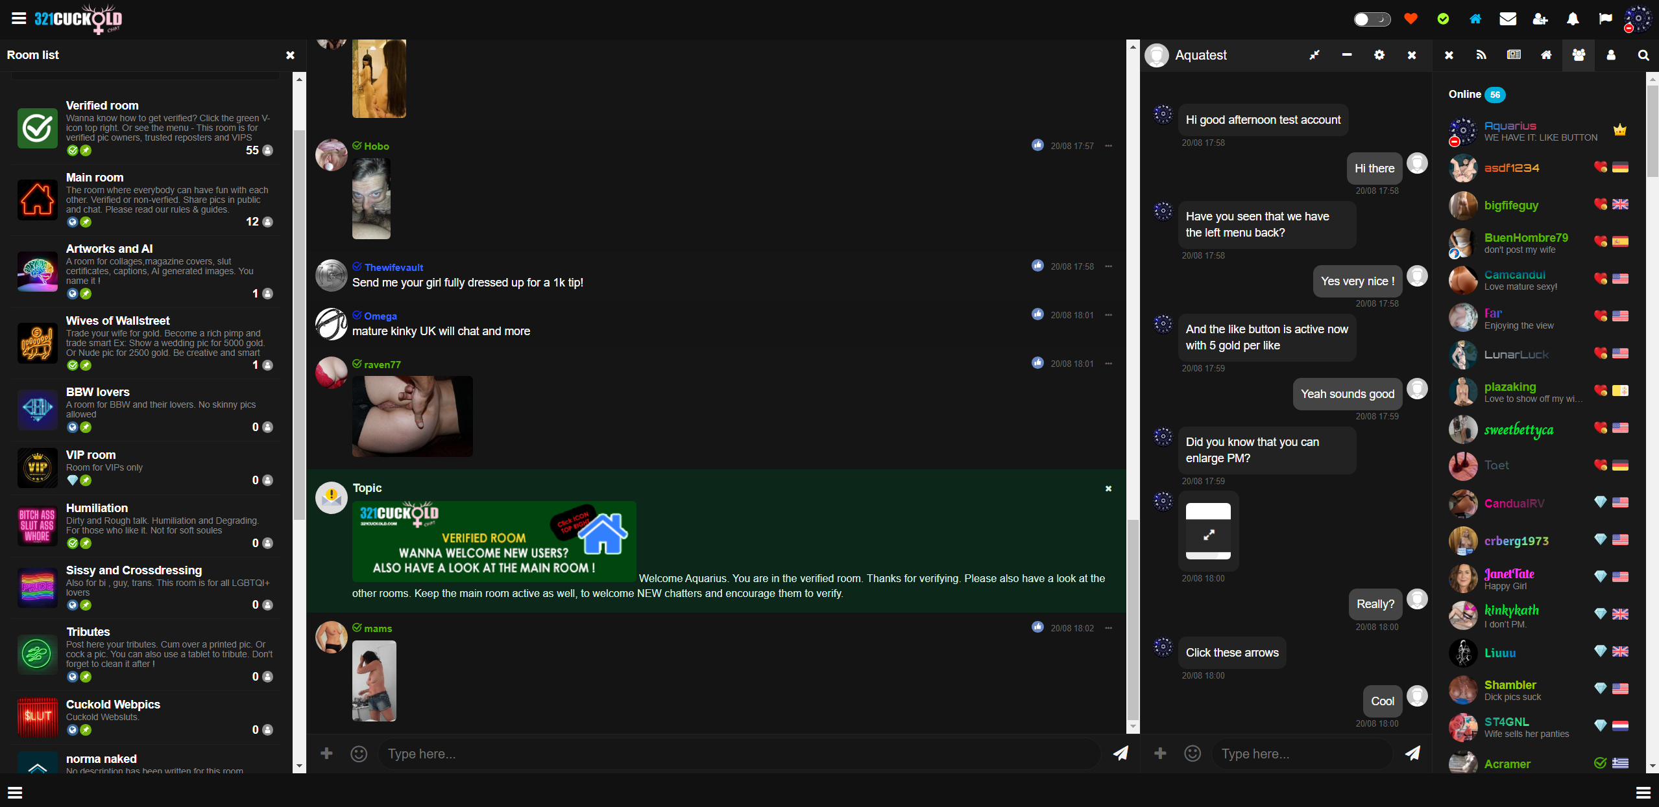Open the notifications bell icon
Viewport: 1659px width, 807px height.
[1573, 19]
